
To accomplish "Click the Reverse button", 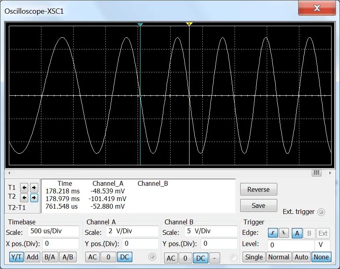I will pyautogui.click(x=258, y=189).
